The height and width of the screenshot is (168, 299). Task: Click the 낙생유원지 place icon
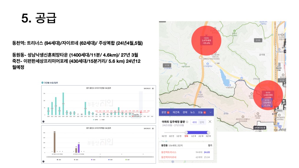click(x=230, y=85)
